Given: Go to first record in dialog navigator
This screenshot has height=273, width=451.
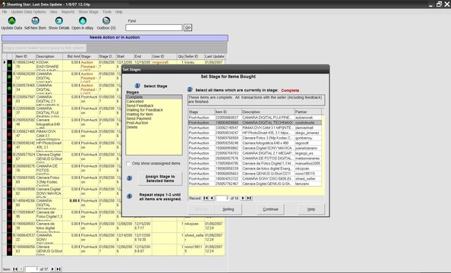Looking at the screenshot, I should tap(205, 198).
